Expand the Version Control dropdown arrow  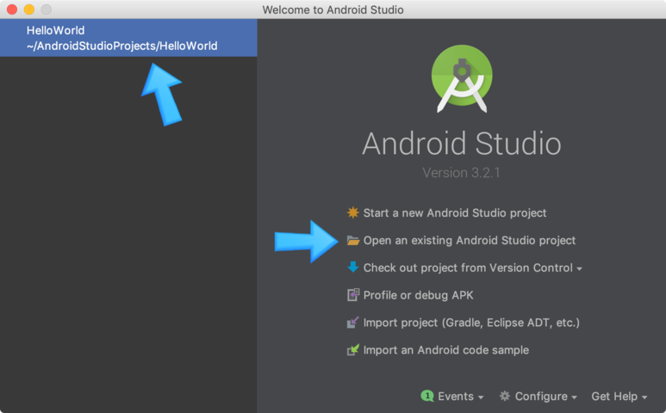(579, 268)
